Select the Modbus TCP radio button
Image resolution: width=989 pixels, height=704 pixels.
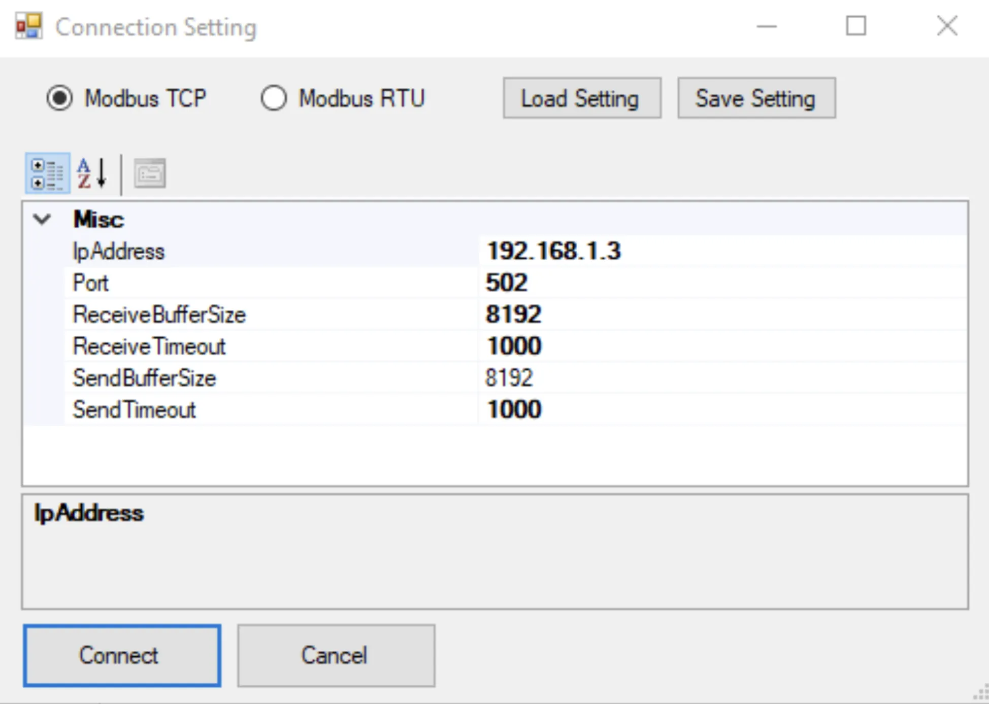tap(59, 98)
